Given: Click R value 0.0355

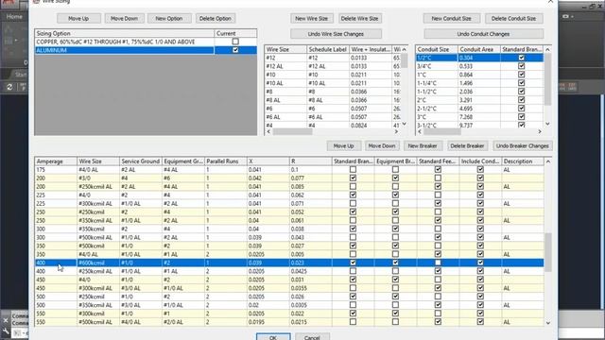Looking at the screenshot, I should pos(310,288).
